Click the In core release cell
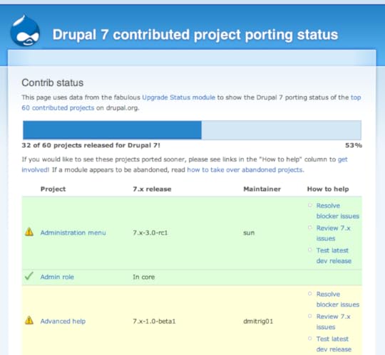 pyautogui.click(x=143, y=277)
